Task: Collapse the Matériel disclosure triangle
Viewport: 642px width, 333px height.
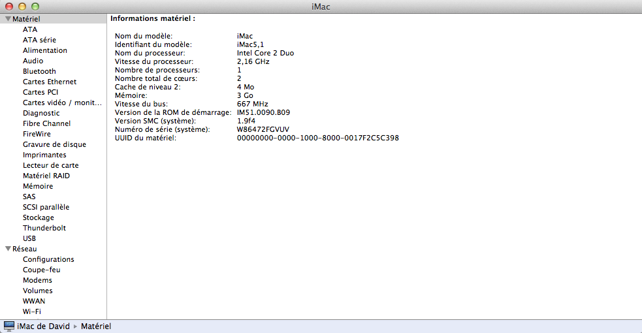Action: pyautogui.click(x=8, y=19)
